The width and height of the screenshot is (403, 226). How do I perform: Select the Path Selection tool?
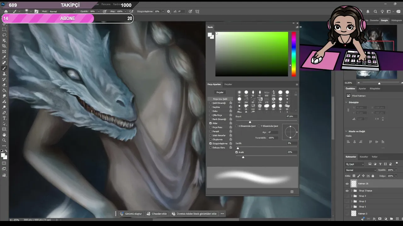[x=4, y=124]
